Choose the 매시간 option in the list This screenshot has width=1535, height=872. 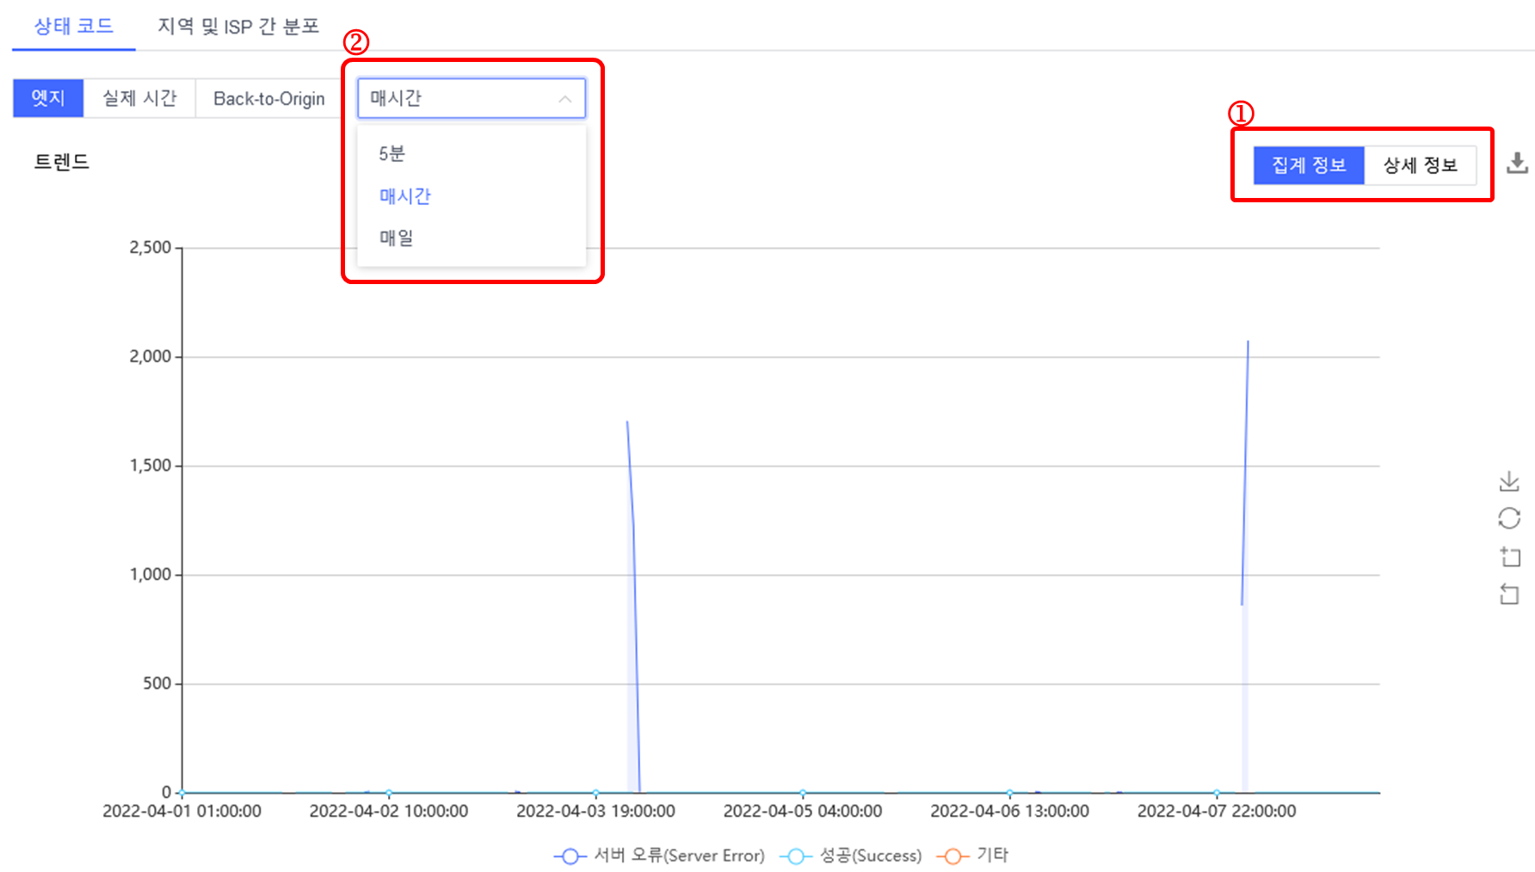pyautogui.click(x=472, y=196)
